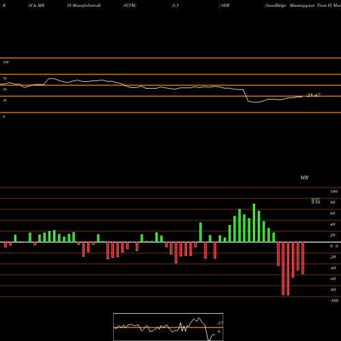Click the 'SI & MR' header label
Viewport: 341px width, 341px height.
click(36, 5)
